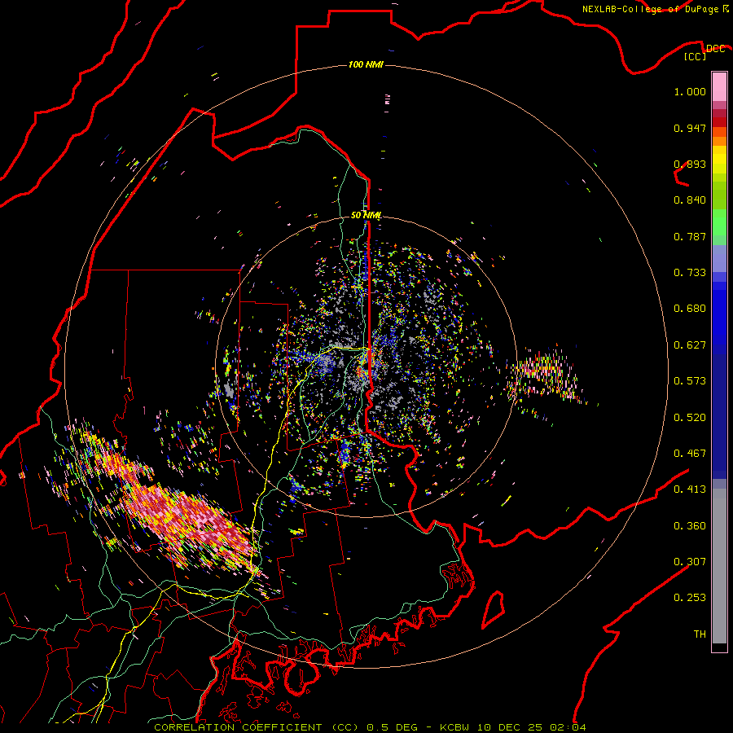Click the 50 NMI range ring label
This screenshot has height=733, width=733.
coord(366,215)
